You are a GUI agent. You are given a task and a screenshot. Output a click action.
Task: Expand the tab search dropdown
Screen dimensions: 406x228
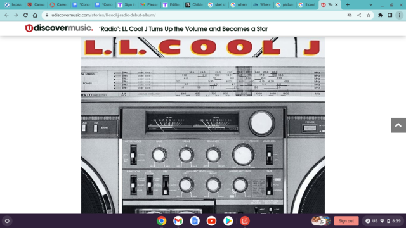coord(370,4)
